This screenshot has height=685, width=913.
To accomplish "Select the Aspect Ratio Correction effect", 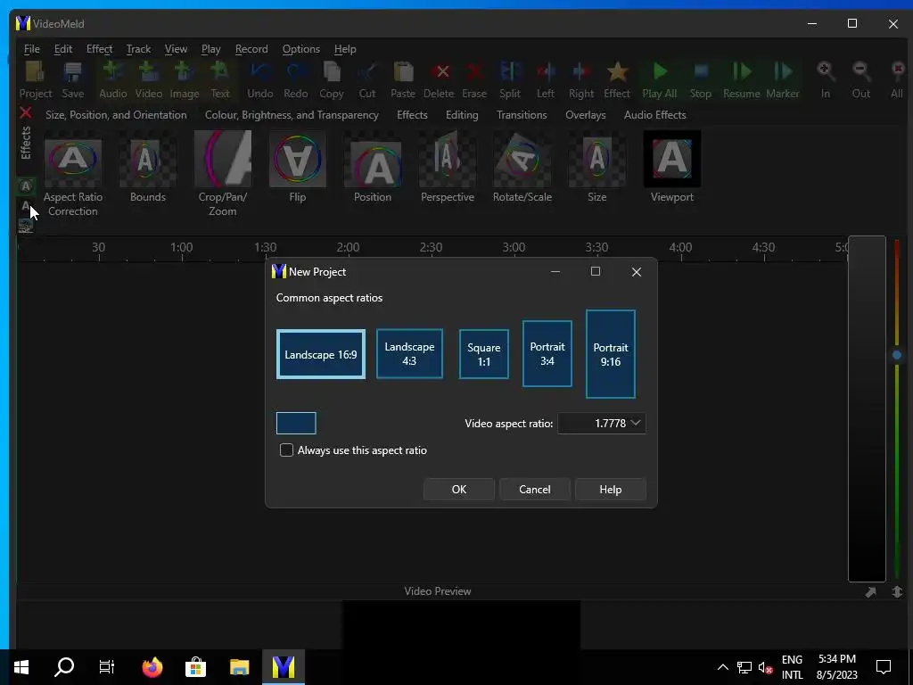I will [x=73, y=174].
